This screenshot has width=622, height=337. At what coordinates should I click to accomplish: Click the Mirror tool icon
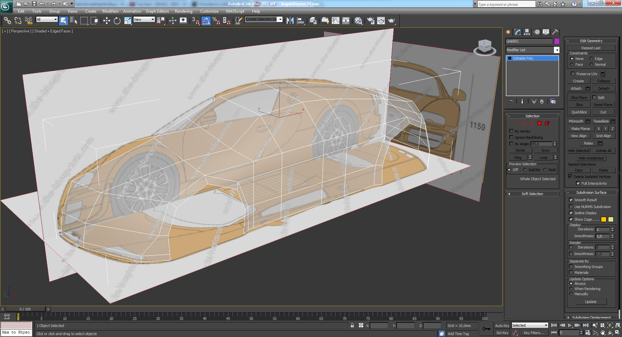(290, 21)
